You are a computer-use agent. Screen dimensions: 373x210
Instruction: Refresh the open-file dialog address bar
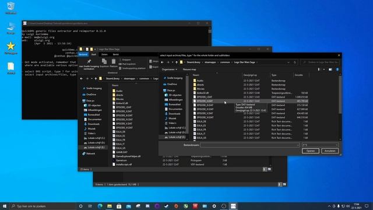295,62
